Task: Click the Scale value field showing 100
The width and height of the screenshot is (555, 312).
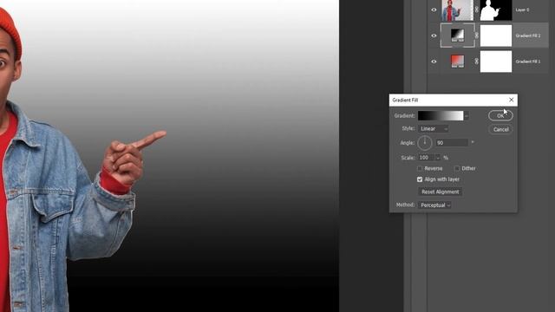Action: pos(426,158)
